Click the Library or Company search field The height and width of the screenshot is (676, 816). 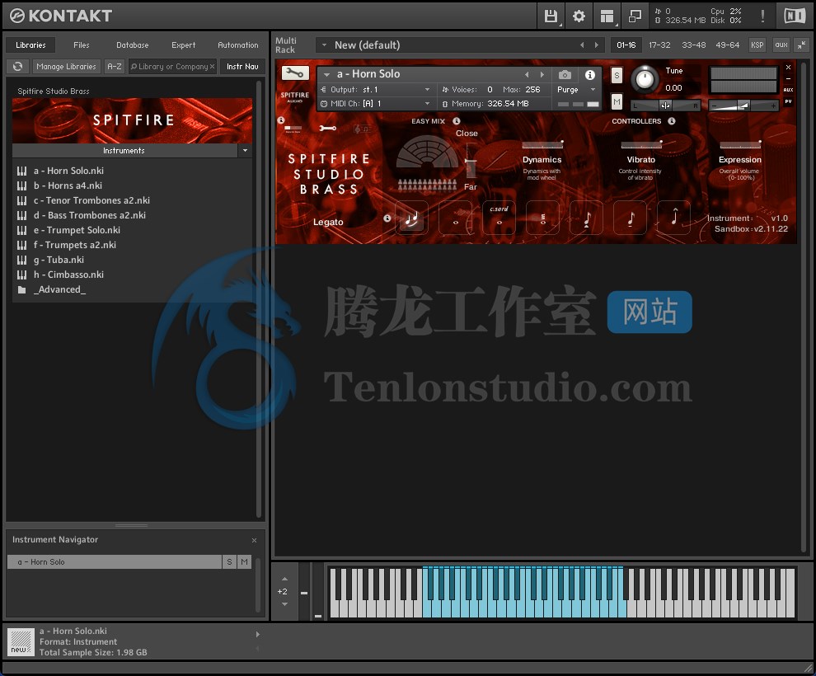(172, 67)
